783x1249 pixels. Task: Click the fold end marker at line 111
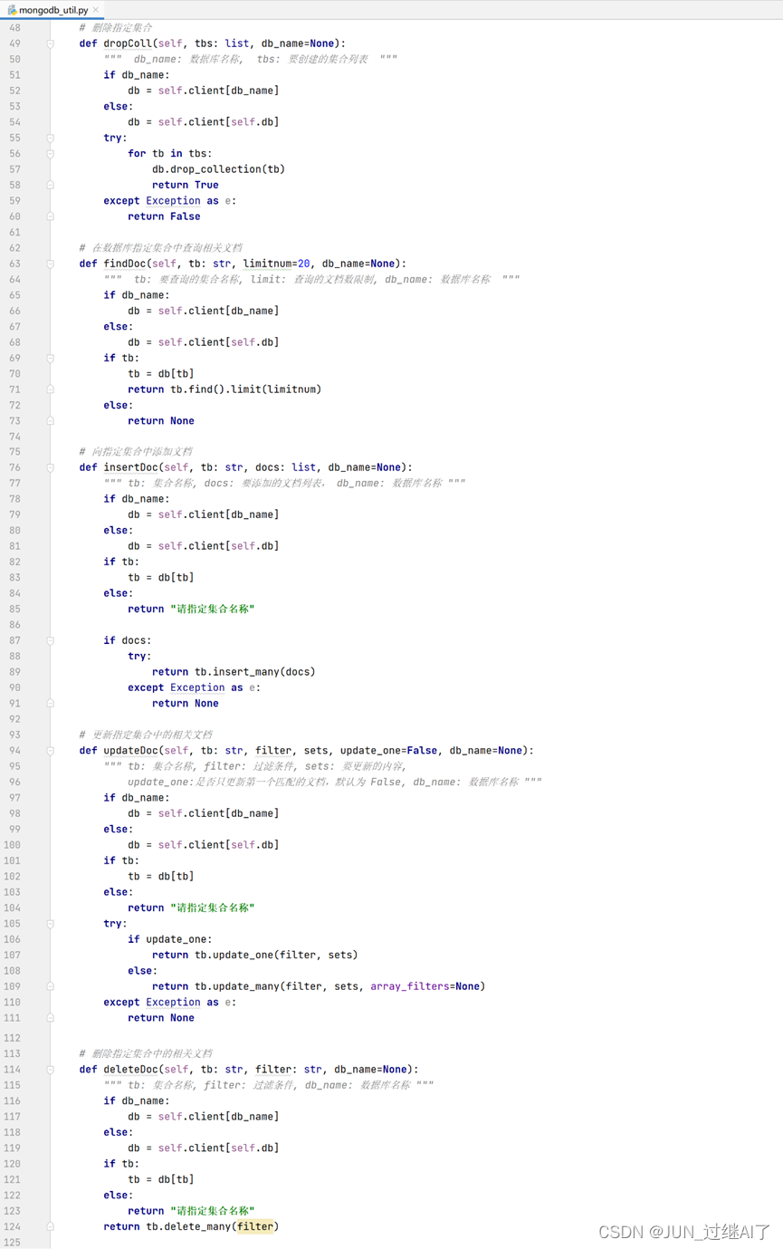[51, 1018]
